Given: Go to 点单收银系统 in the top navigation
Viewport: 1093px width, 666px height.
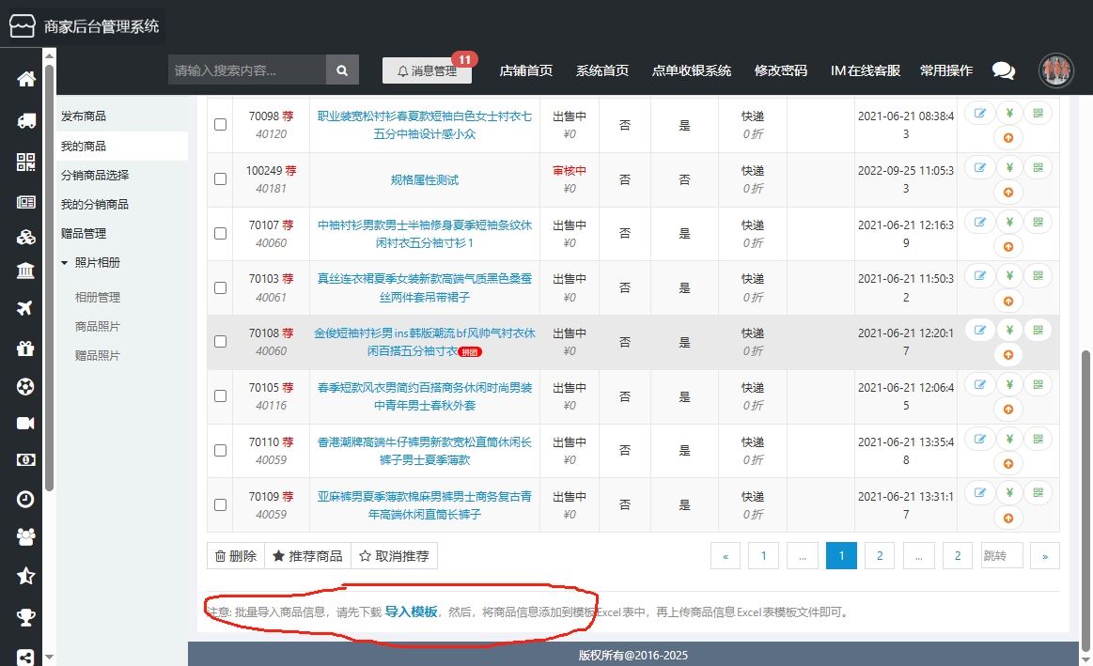Looking at the screenshot, I should (691, 70).
